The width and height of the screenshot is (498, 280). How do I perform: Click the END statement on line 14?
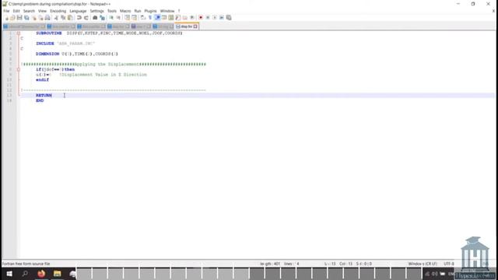coord(40,100)
